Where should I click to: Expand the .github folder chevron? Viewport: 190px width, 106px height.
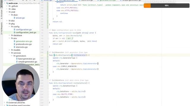pos(7,6)
